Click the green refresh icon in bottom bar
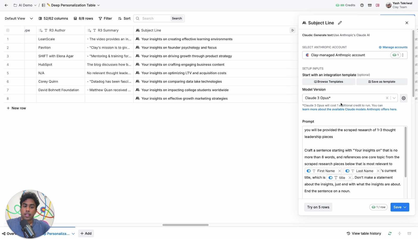Image resolution: width=418 pixels, height=239 pixels. pos(390,234)
